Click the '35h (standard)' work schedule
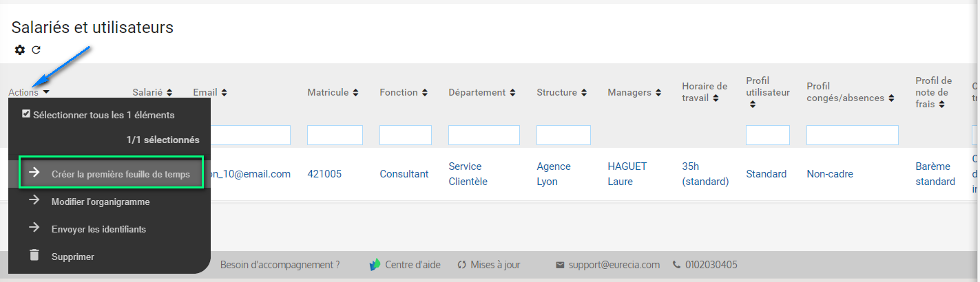 click(705, 174)
